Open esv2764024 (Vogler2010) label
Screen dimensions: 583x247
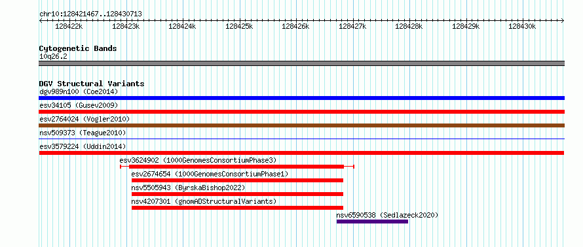[85, 119]
